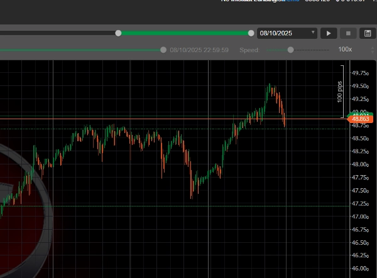Click the 49.250 price axis label
The image size is (377, 278).
coord(360,99)
